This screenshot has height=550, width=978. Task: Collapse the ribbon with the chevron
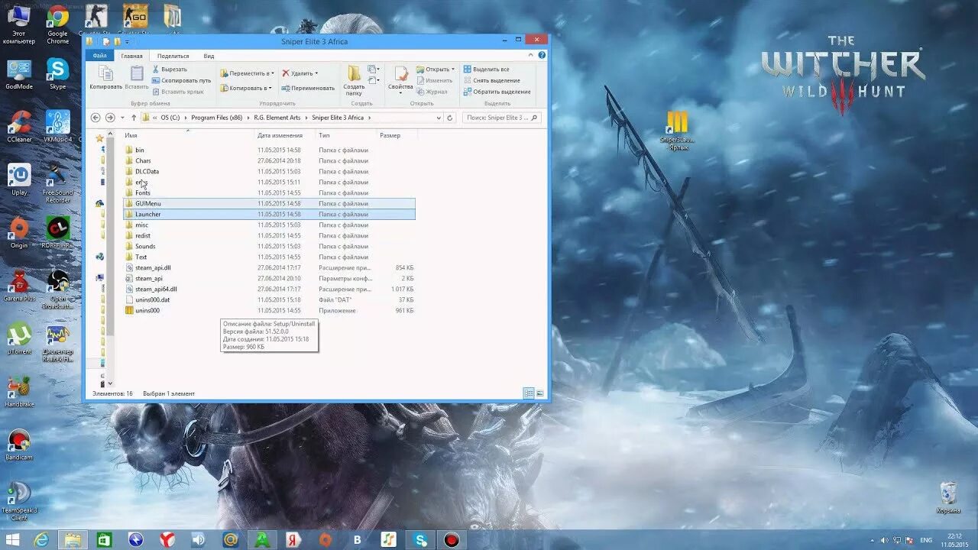(533, 55)
